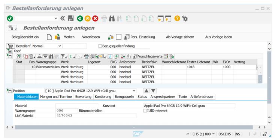
Task: Click the copy item icon in item toolbar
Action: 25,56
